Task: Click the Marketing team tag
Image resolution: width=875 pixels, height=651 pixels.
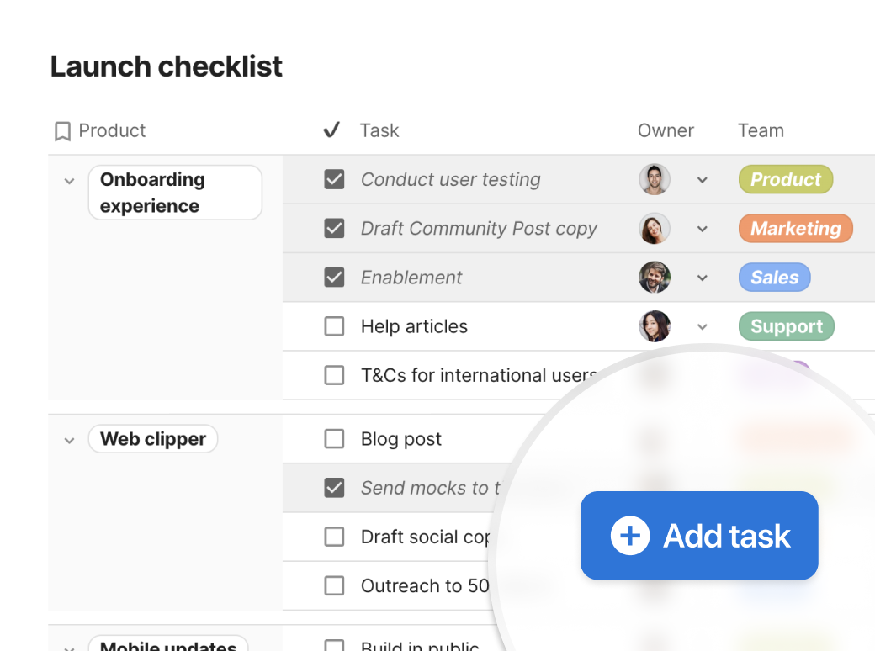Action: click(795, 228)
